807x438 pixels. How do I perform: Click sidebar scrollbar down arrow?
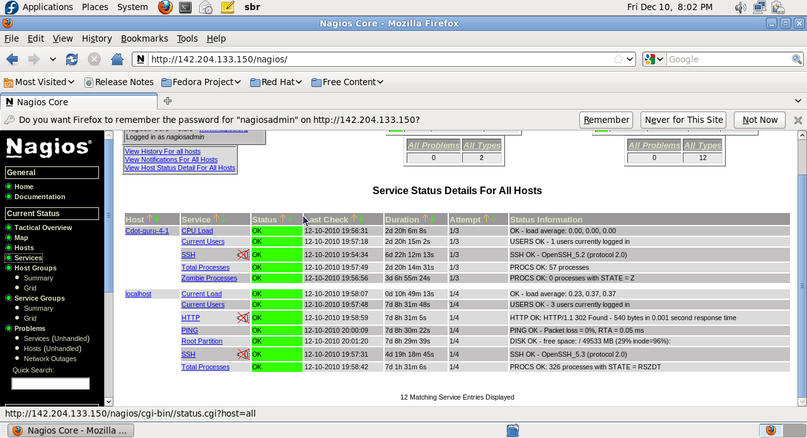(108, 401)
